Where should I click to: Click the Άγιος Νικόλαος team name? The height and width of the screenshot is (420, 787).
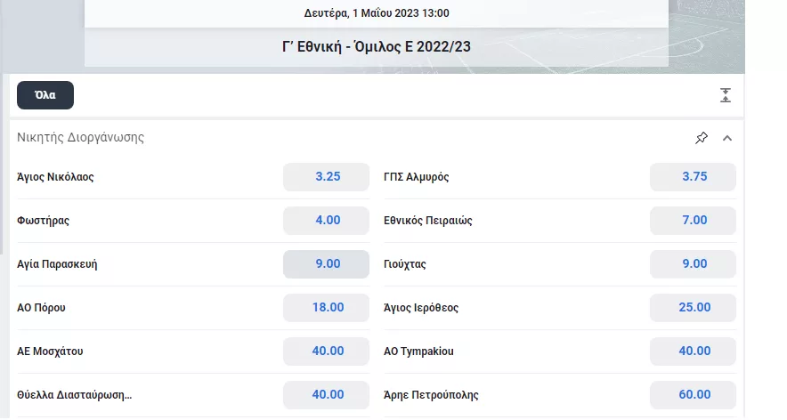[x=55, y=176]
